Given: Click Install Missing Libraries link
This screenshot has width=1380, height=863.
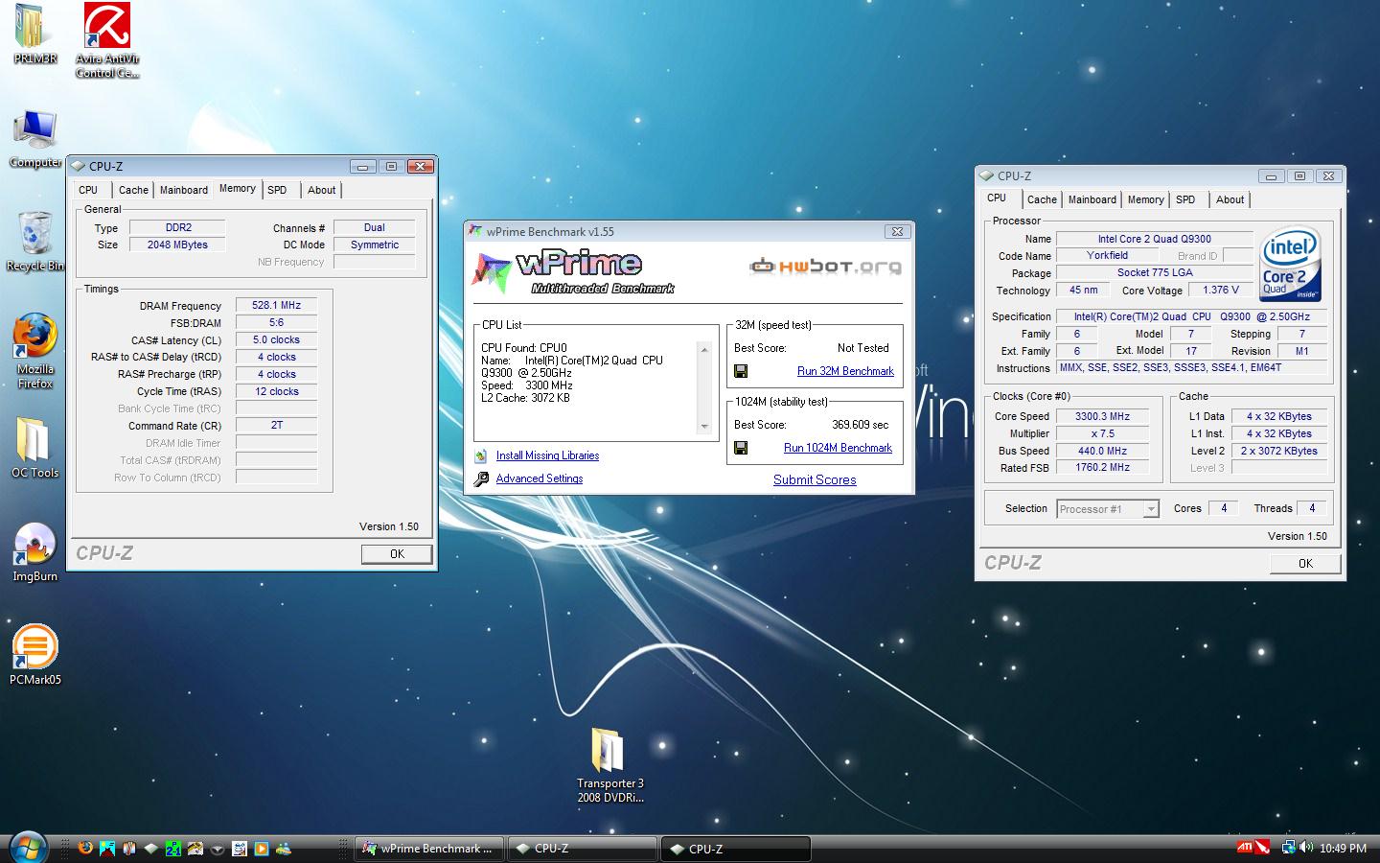Looking at the screenshot, I should click(547, 455).
